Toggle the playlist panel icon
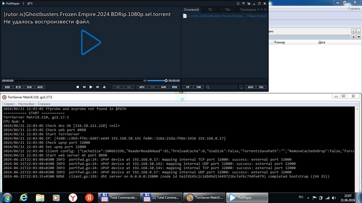Viewport: 362px width, 203px height. pos(175,87)
